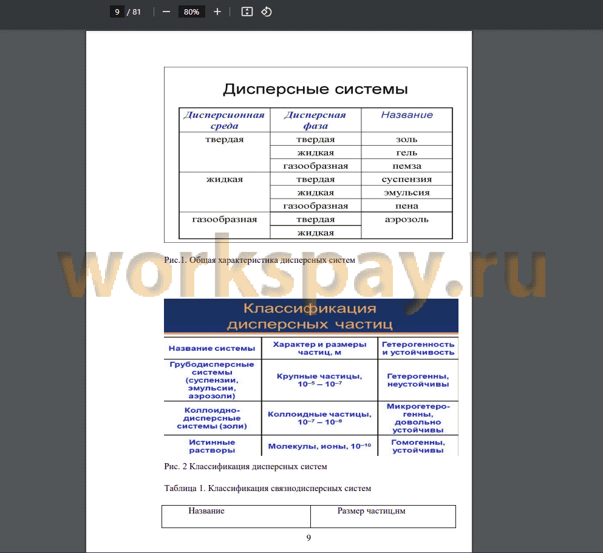Click the zoom out minus button

166,12
